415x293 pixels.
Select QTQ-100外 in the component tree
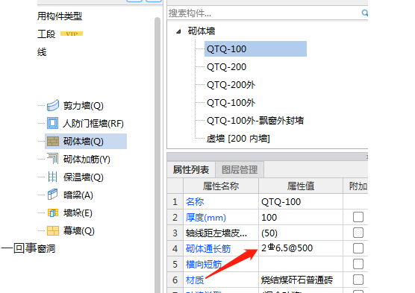tap(231, 103)
